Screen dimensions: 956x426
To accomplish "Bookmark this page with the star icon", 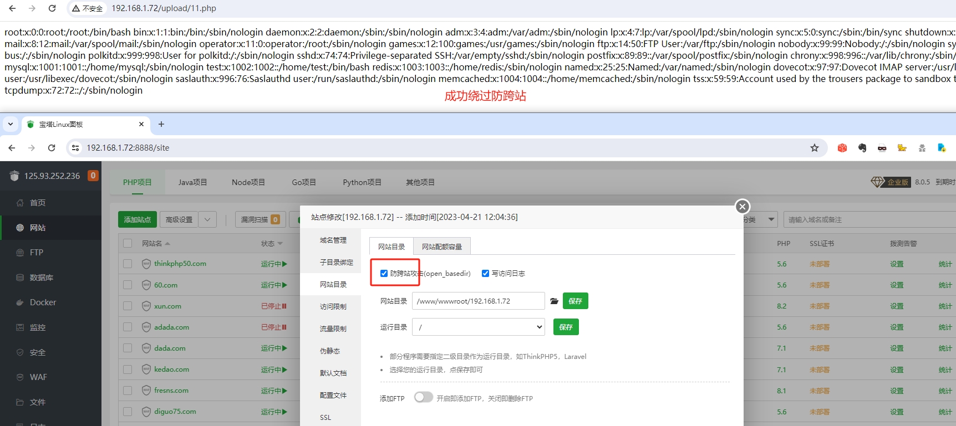I will (815, 148).
